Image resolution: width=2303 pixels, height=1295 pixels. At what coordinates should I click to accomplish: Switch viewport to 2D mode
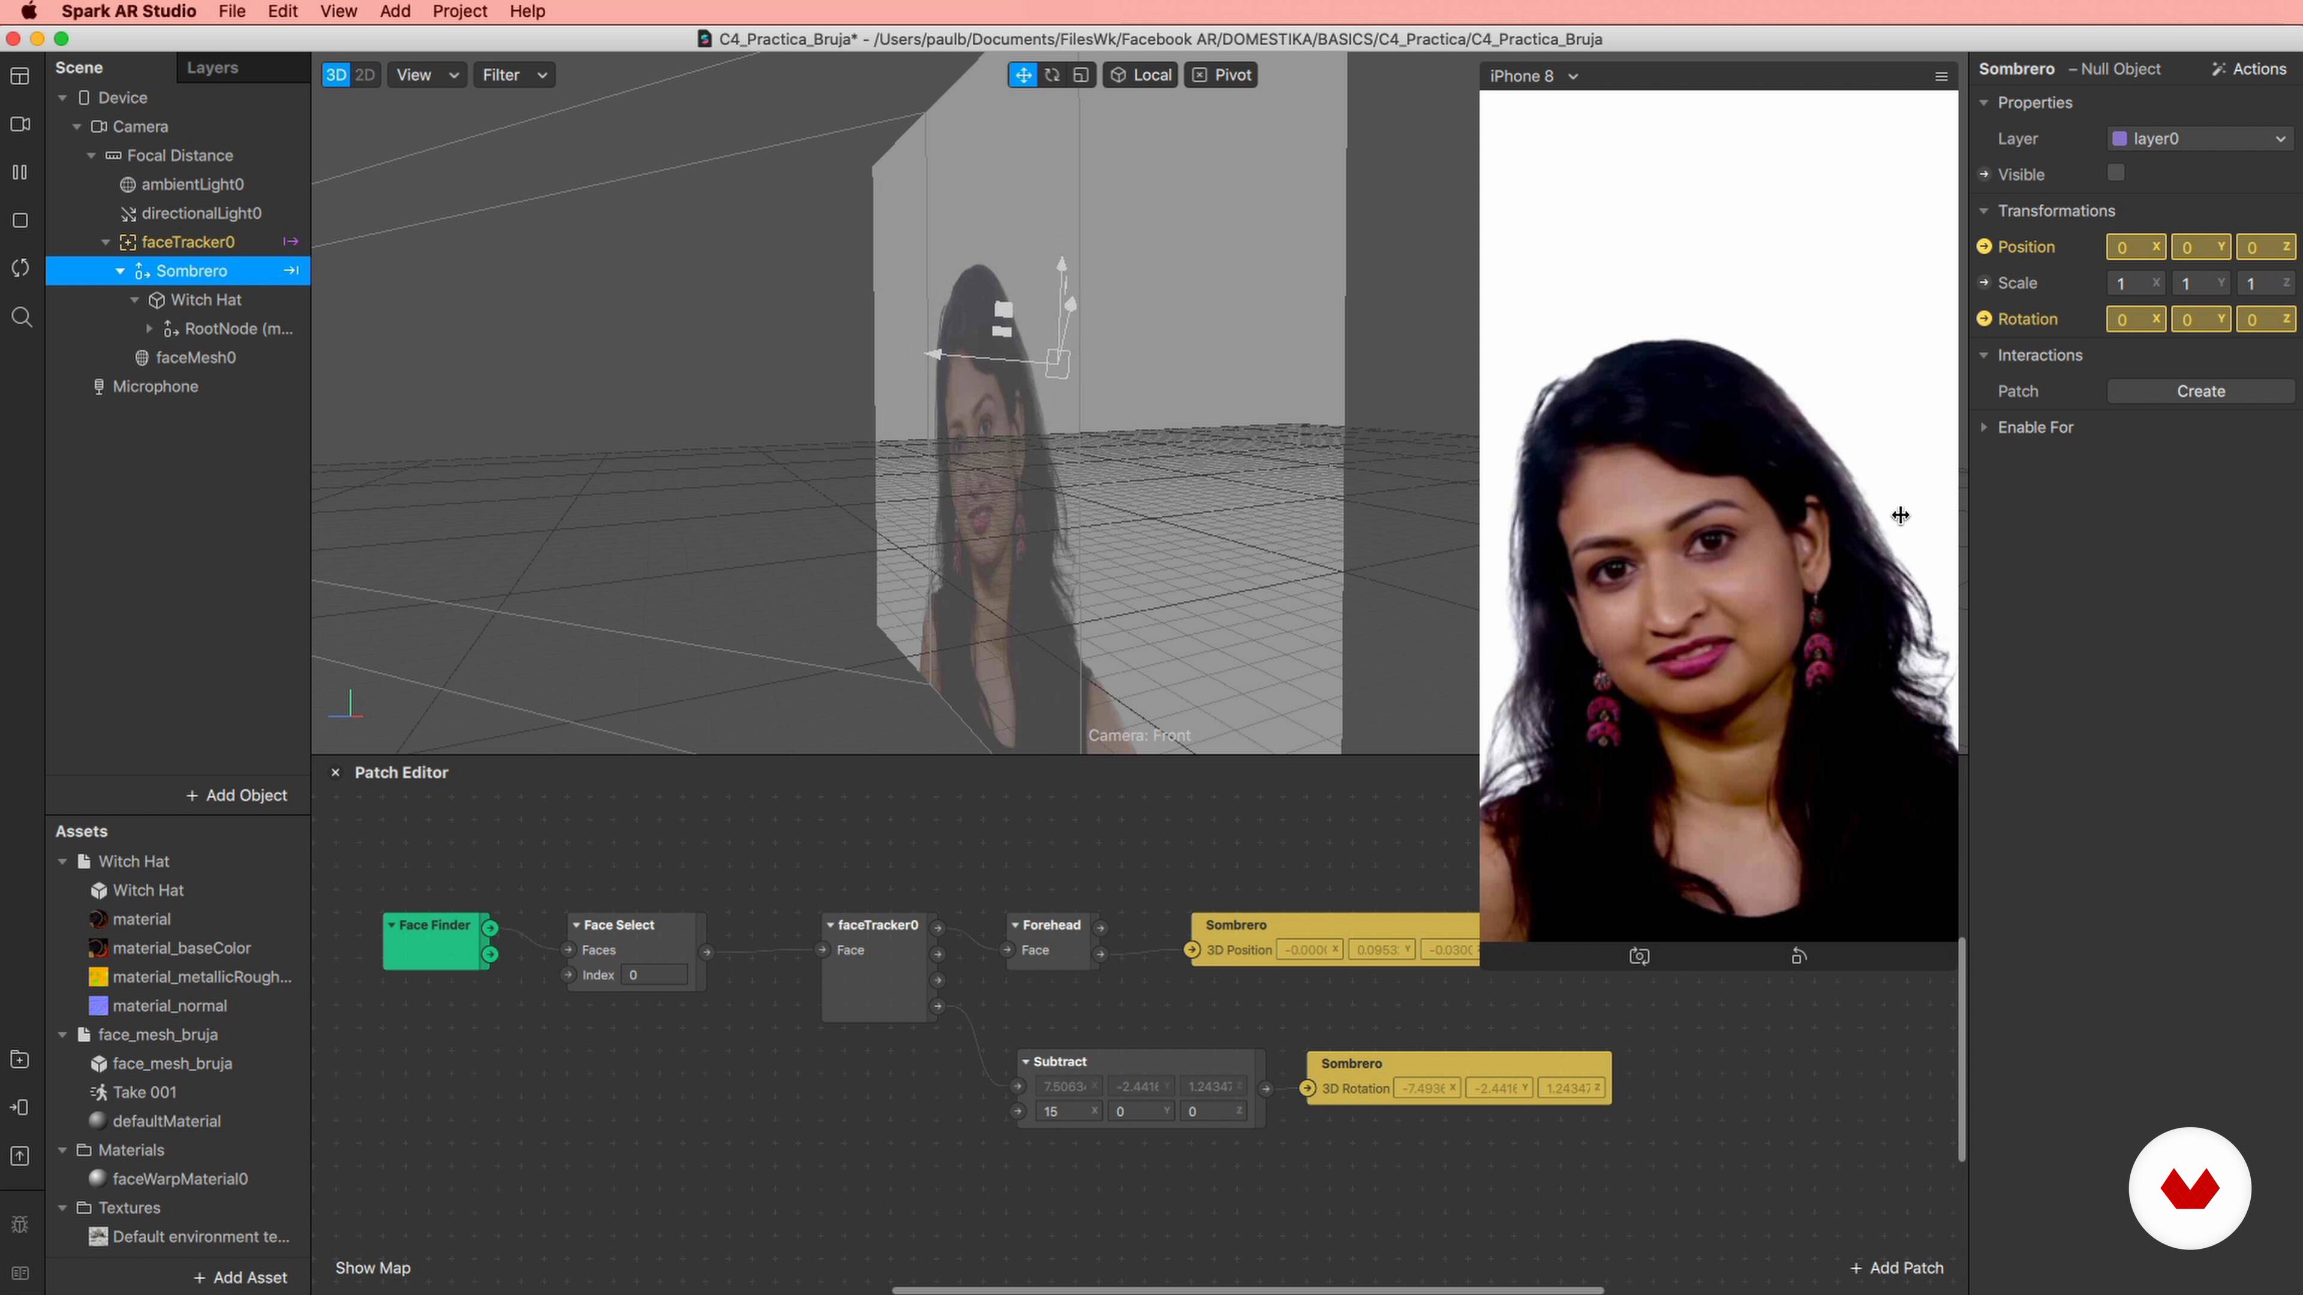365,75
